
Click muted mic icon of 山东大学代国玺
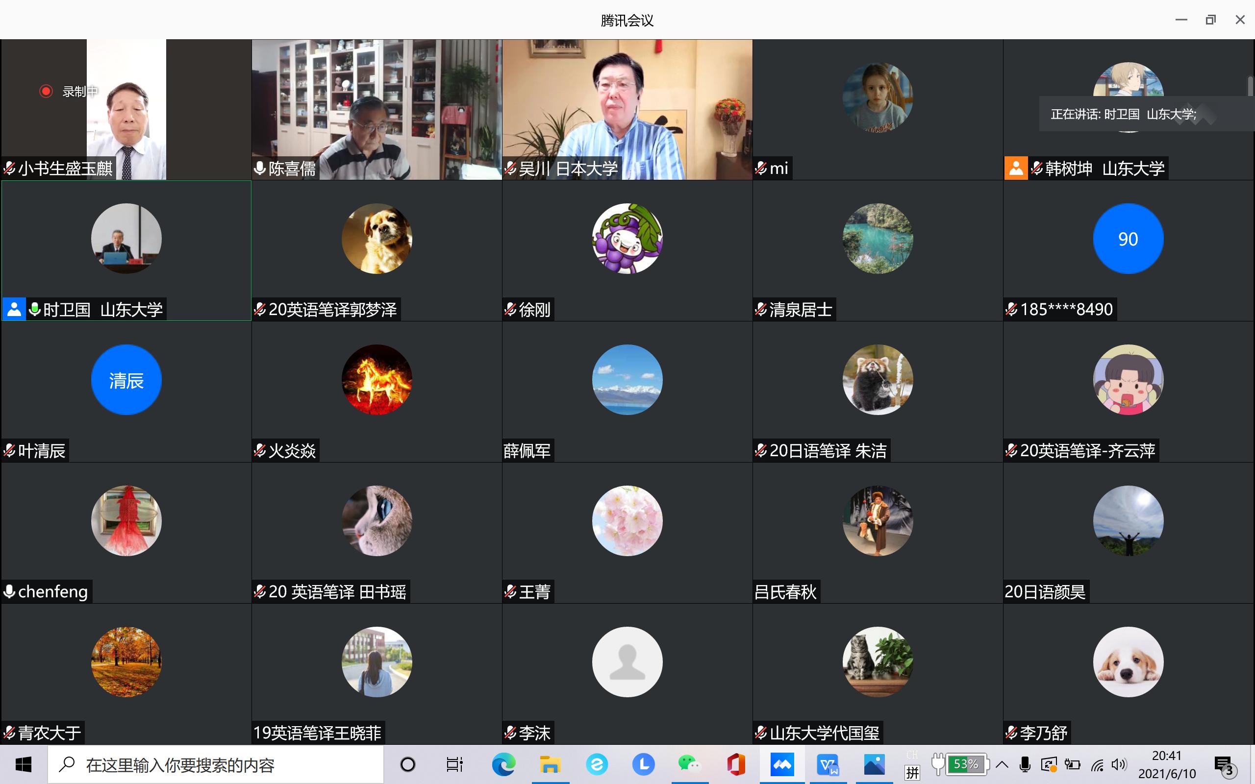[x=761, y=733]
